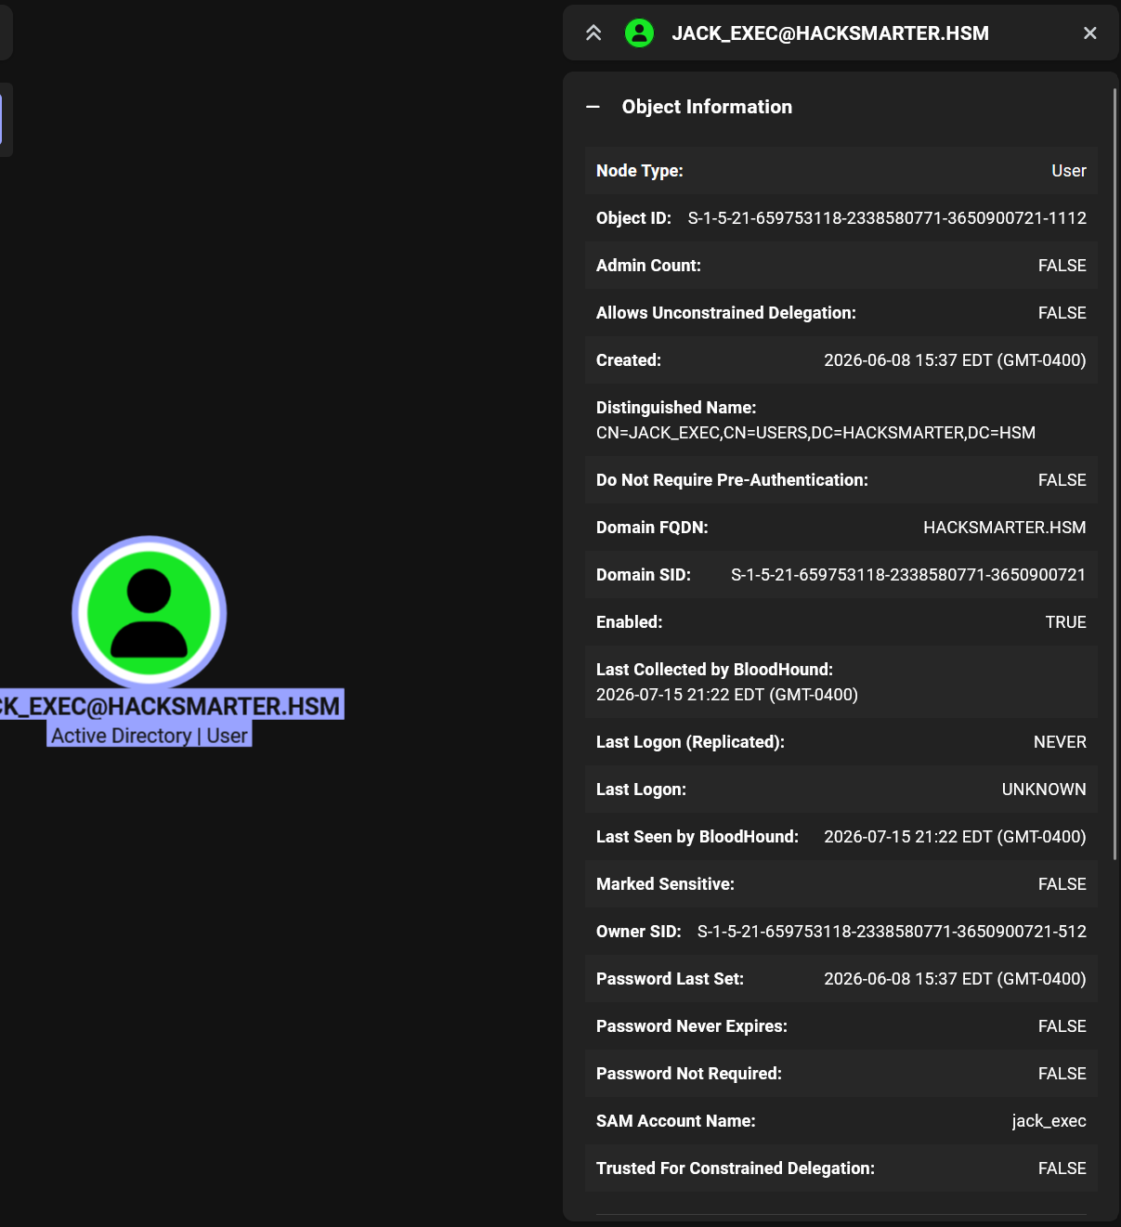Screen dimensions: 1121x1227
Task: Click the Last Logon UNKNOWN value
Action: pos(1044,790)
